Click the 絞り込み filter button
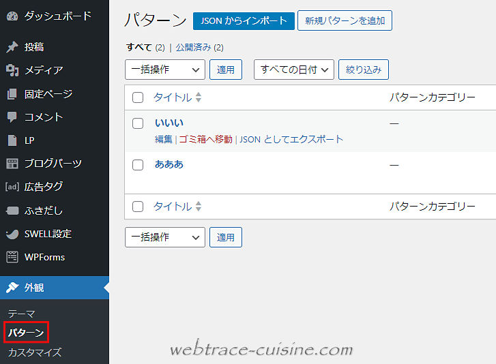The width and height of the screenshot is (496, 364). [x=364, y=70]
